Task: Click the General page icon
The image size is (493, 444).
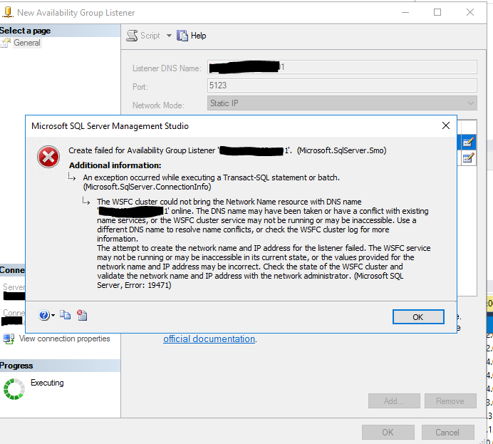Action: tap(6, 43)
